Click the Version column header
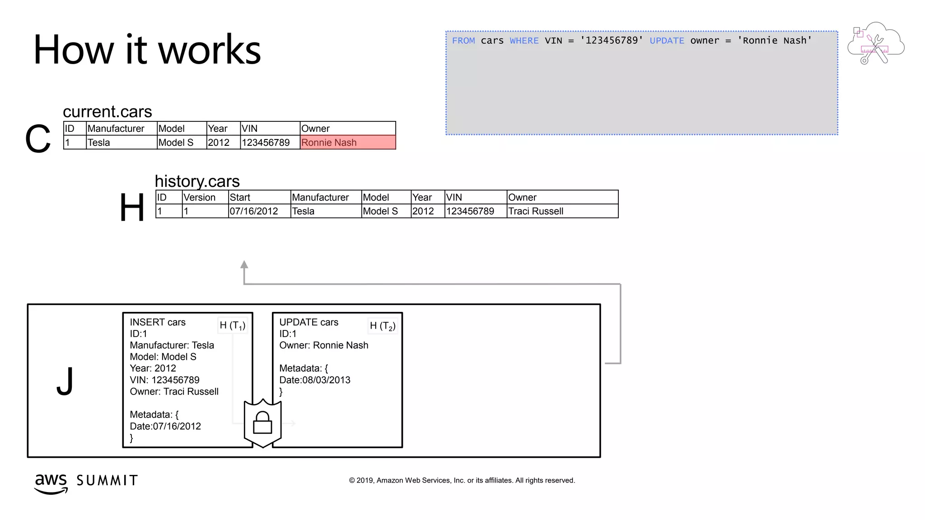The image size is (925, 520). (200, 197)
